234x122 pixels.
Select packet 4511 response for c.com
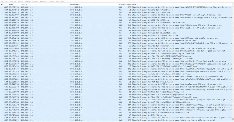pyautogui.click(x=116, y=48)
